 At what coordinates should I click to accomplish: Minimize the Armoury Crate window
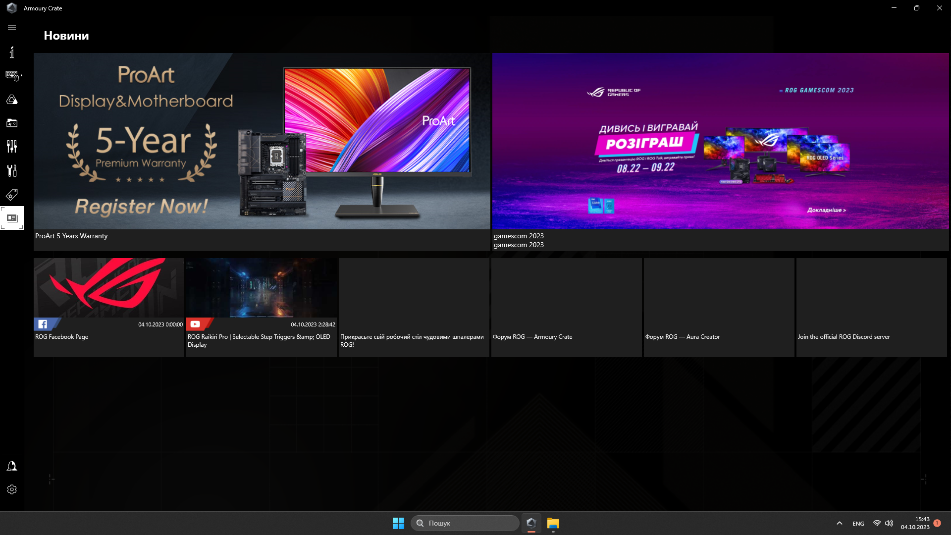point(894,8)
